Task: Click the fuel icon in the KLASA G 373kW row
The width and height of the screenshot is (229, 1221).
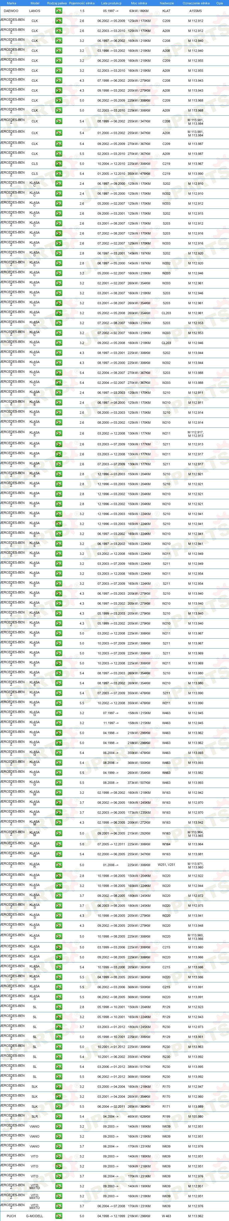Action: pos(58,783)
